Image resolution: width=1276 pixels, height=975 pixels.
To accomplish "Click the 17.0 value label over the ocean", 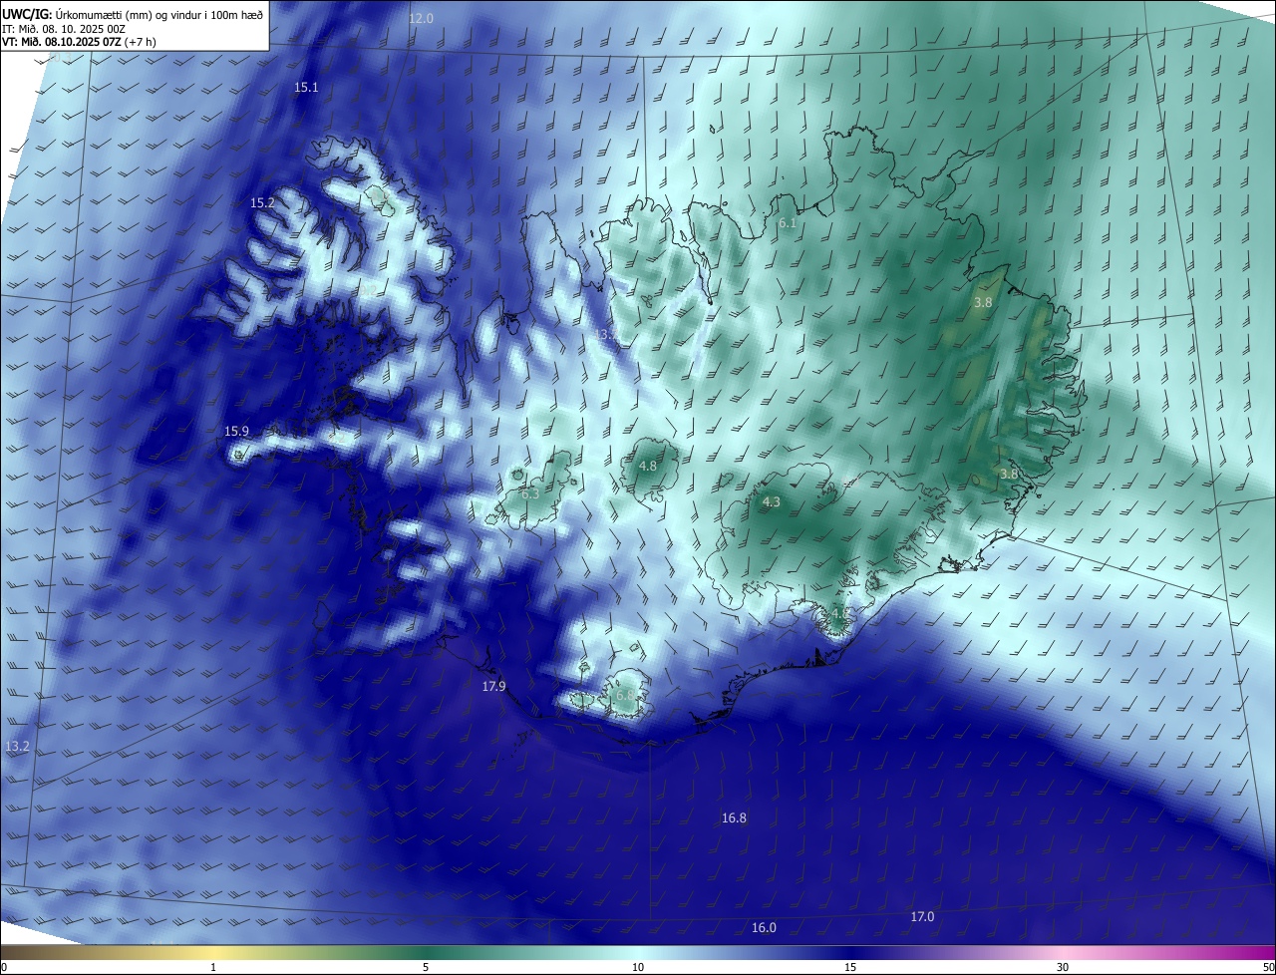I will [923, 917].
